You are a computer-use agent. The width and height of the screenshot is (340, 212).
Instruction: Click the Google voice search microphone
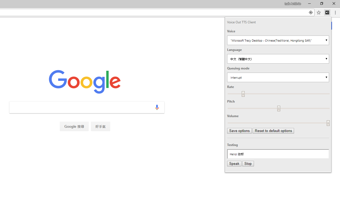coord(157,107)
